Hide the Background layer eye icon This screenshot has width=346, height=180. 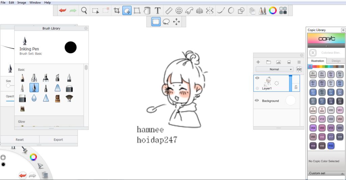pos(257,100)
